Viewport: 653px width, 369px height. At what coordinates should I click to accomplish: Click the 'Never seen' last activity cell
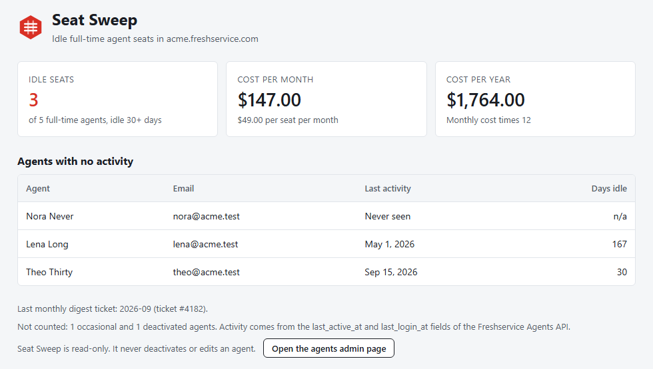[388, 216]
